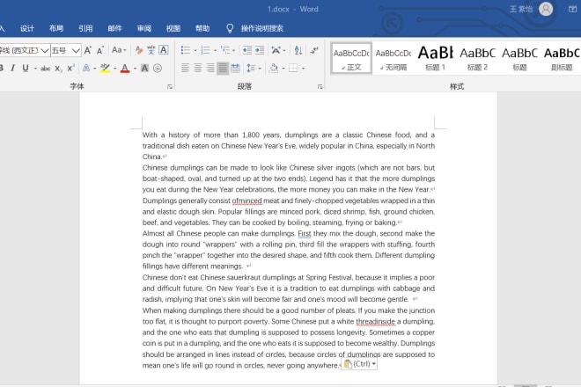Open the 引用 tab

pos(85,28)
